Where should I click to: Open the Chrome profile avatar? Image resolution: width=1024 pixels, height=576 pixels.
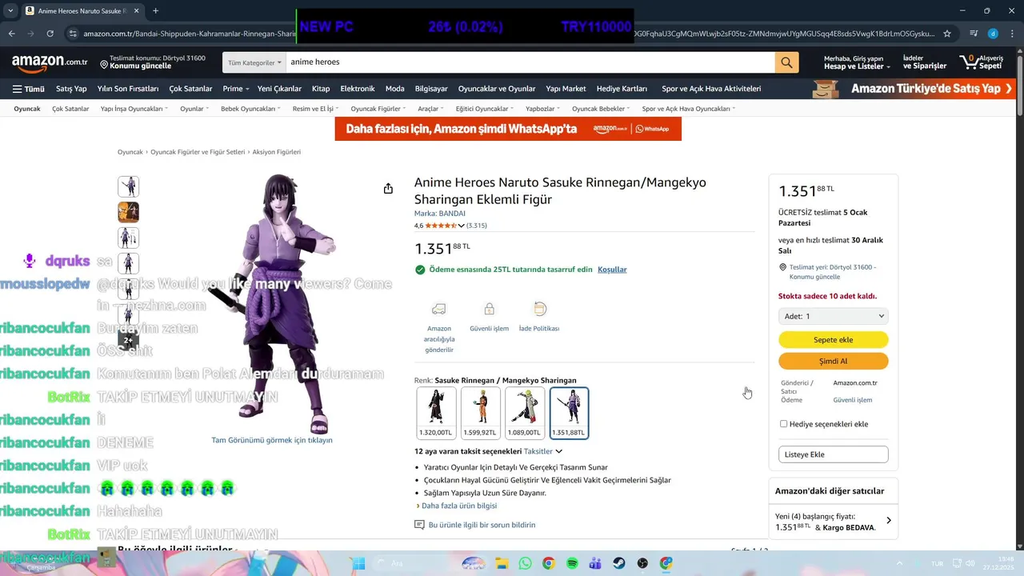[x=993, y=34]
